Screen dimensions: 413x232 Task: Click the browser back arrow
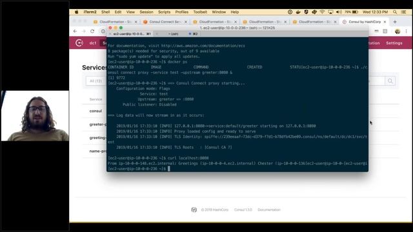point(76,31)
